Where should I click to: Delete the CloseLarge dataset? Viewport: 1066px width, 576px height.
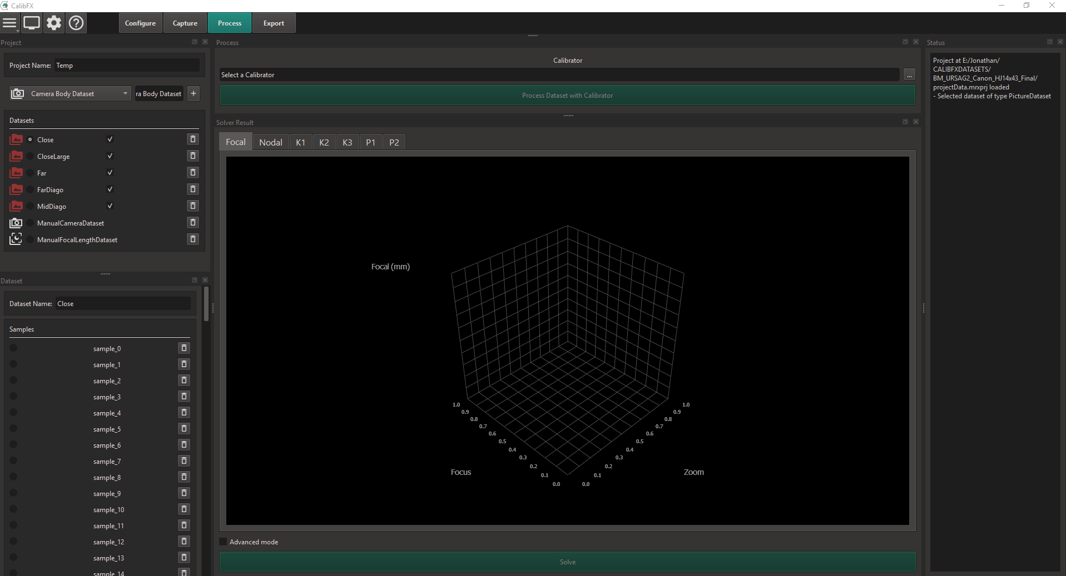193,156
